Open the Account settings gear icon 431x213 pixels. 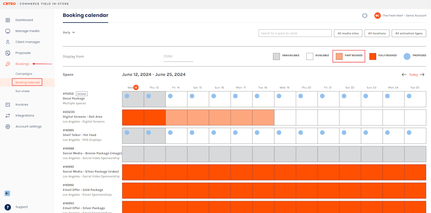click(8, 127)
